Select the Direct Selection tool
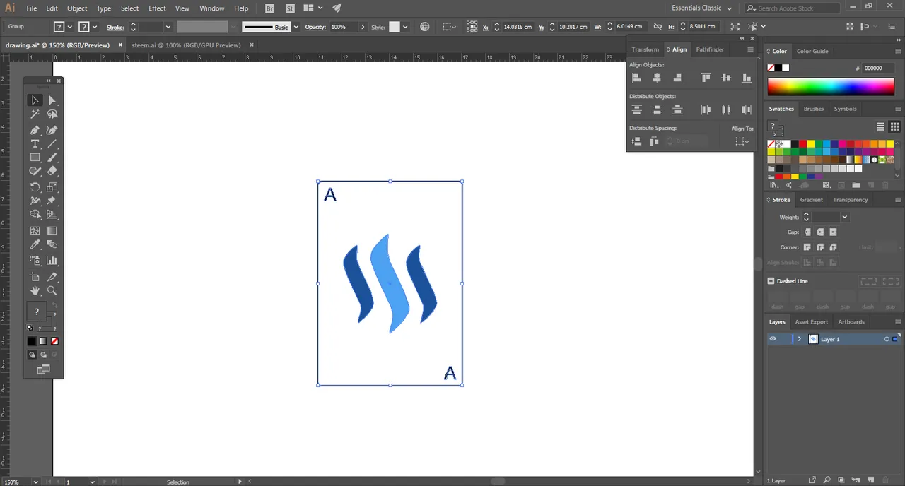Screen dimensions: 905x486 point(52,100)
